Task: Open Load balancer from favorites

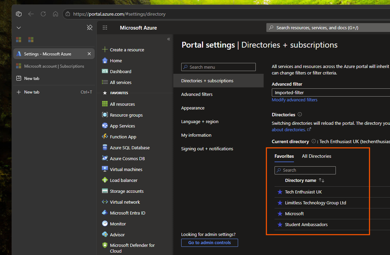Action: click(x=123, y=180)
